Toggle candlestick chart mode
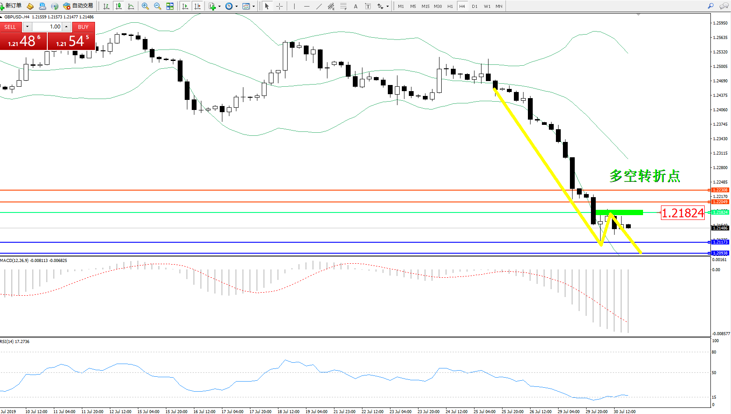The height and width of the screenshot is (414, 731). point(119,6)
